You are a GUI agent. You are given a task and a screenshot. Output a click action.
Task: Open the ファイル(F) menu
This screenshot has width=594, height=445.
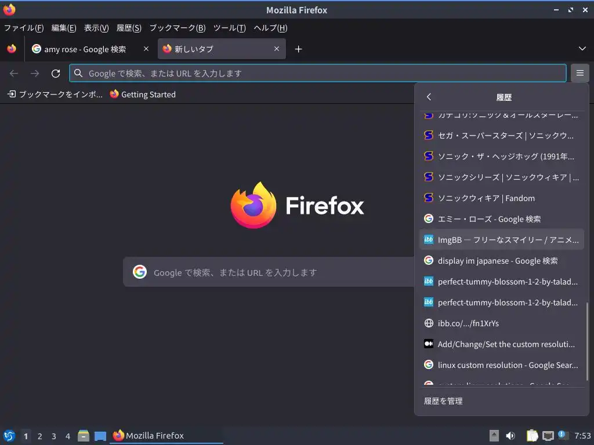(24, 28)
